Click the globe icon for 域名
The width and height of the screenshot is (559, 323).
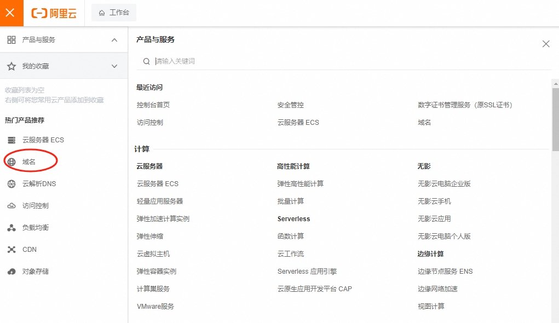(11, 162)
